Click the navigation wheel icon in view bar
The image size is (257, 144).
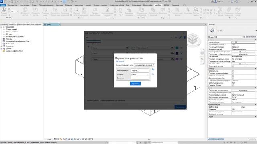(x=202, y=53)
